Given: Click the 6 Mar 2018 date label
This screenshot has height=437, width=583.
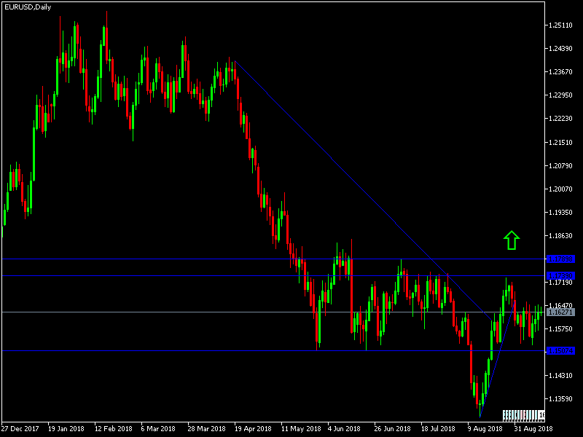Looking at the screenshot, I should pyautogui.click(x=158, y=429).
